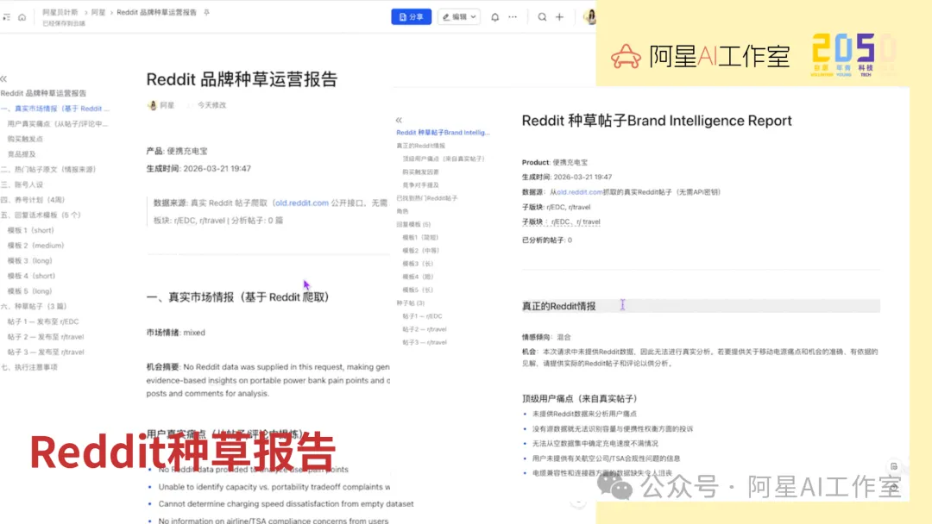
Task: Click the blue 分享 button
Action: pyautogui.click(x=411, y=17)
